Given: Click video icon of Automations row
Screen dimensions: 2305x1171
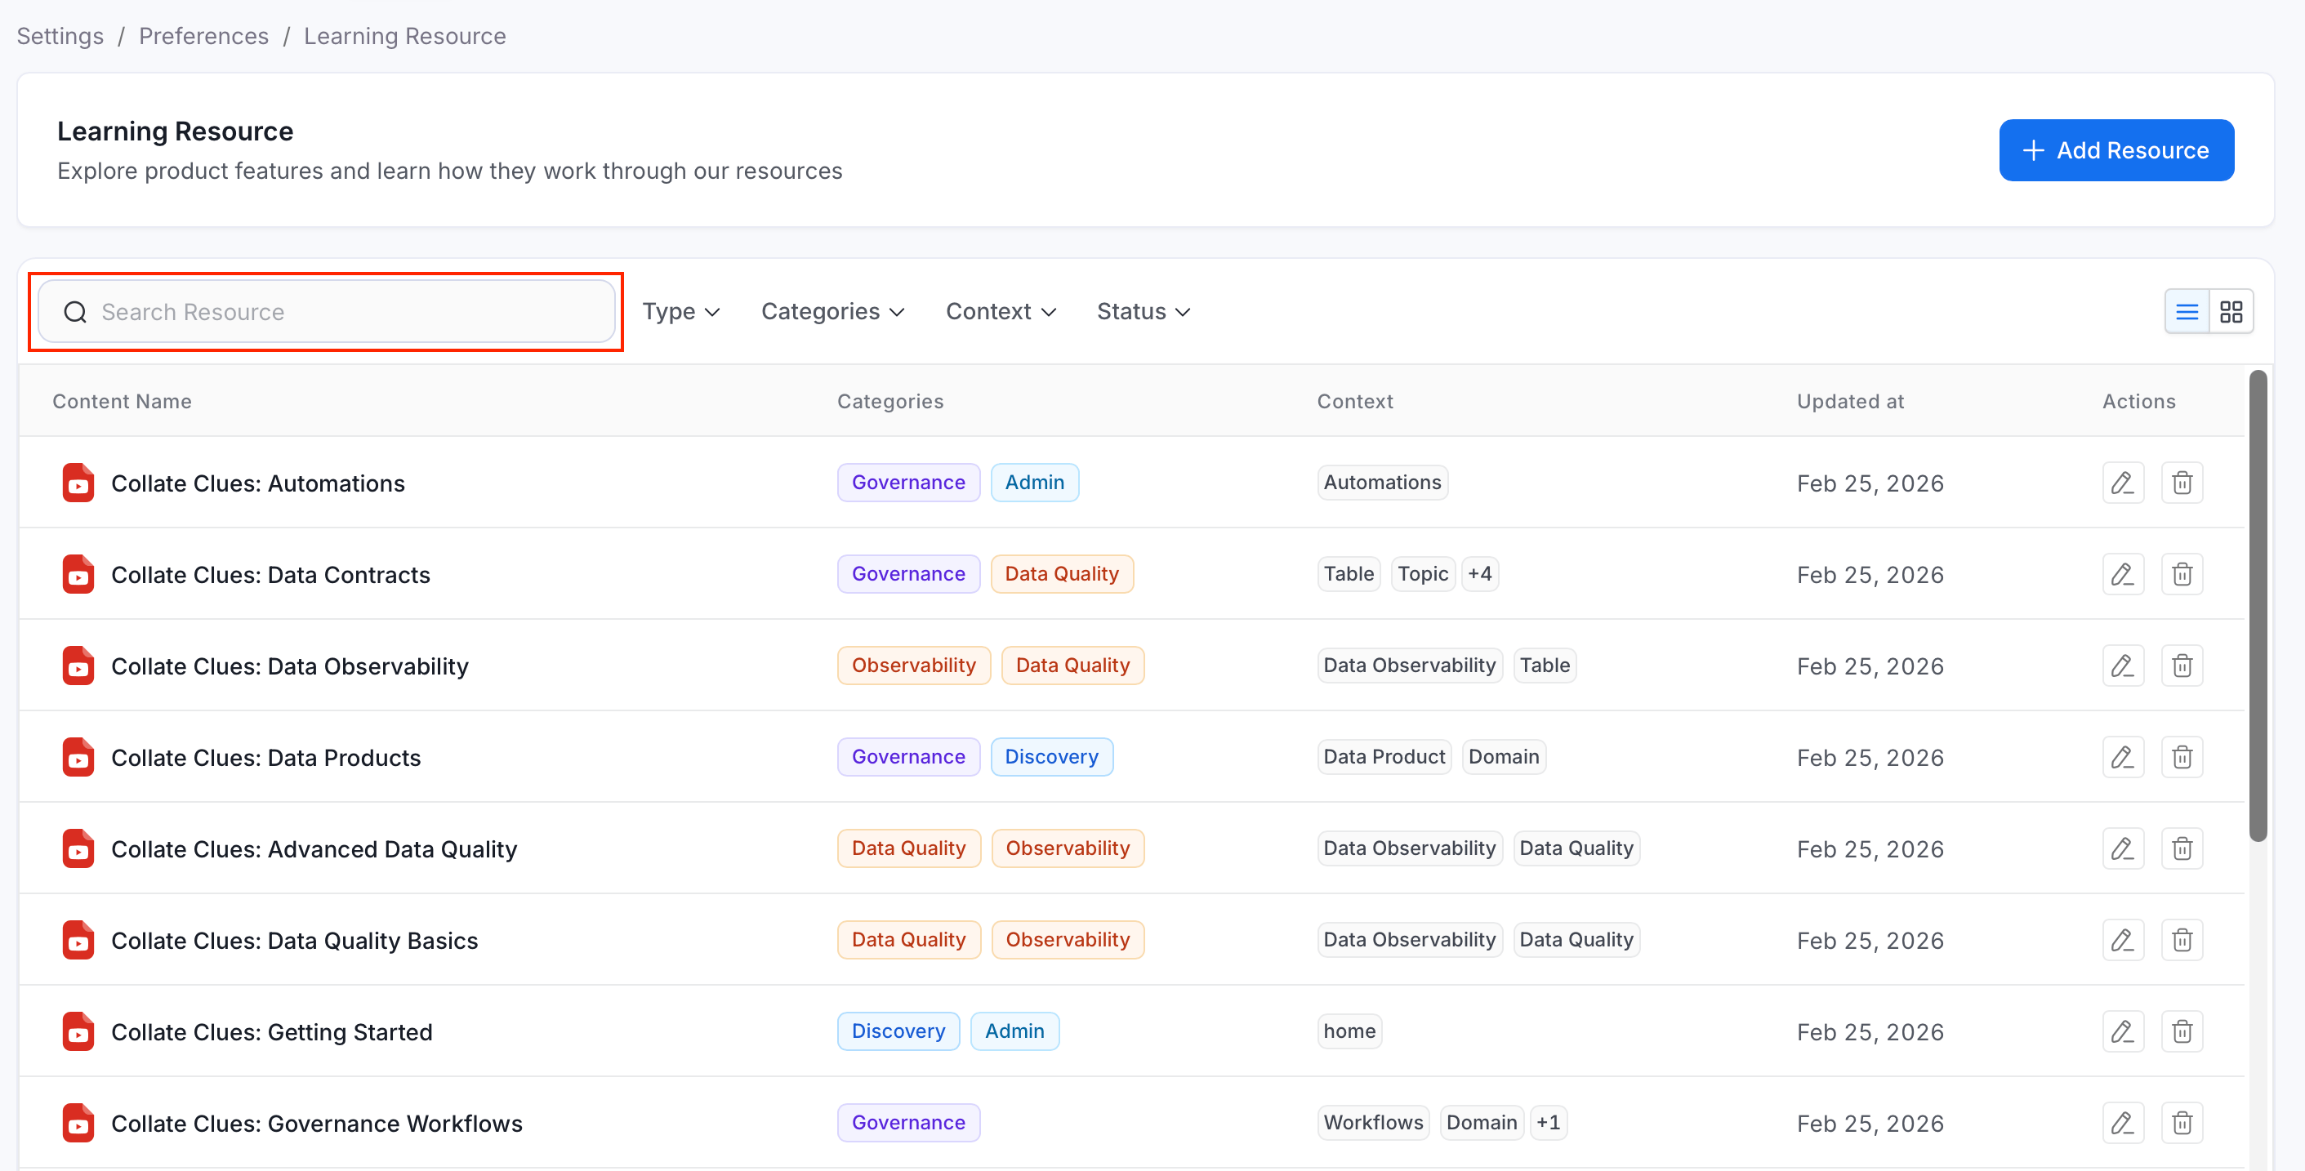Looking at the screenshot, I should coord(78,483).
